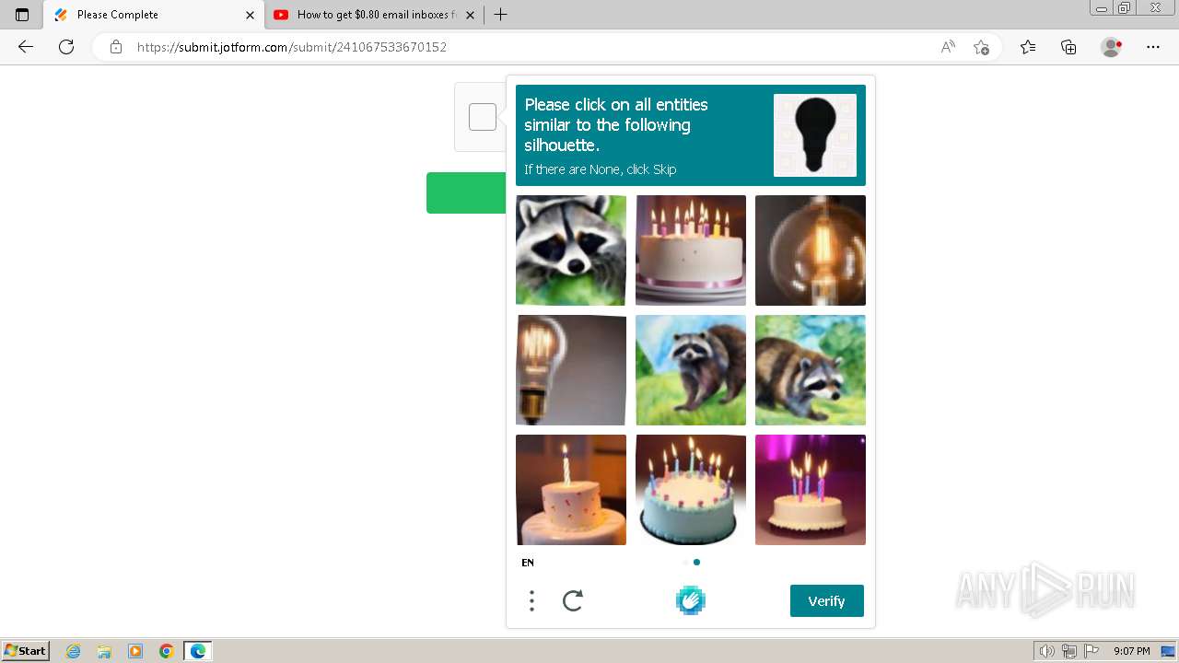Open the tab actions menu icon
Image resolution: width=1179 pixels, height=663 pixels.
(x=22, y=15)
